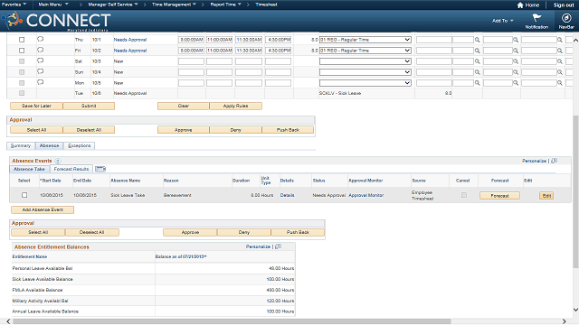Click first lookup magnifier in Fri 10/2 row

(477, 51)
